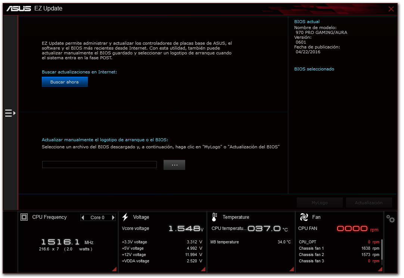Click the Fan panel icon
The image size is (404, 278).
304,217
